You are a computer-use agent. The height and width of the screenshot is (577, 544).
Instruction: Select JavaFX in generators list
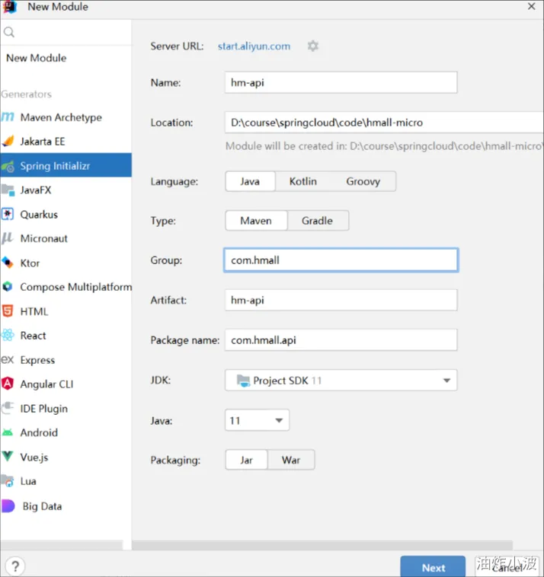[36, 190]
